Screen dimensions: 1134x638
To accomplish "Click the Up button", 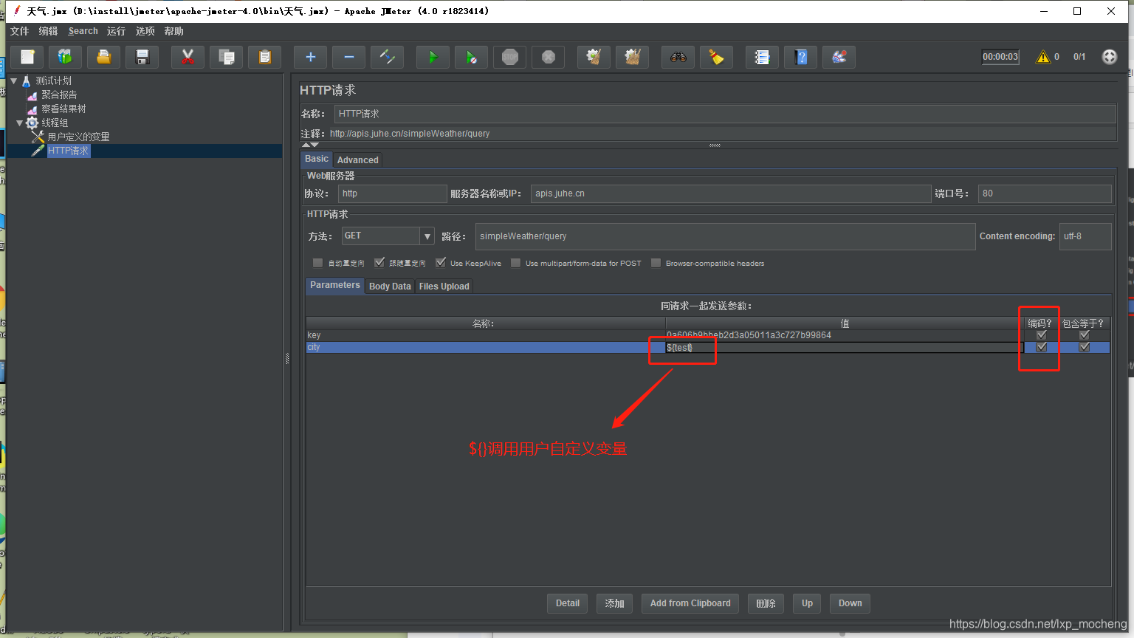I will (807, 603).
